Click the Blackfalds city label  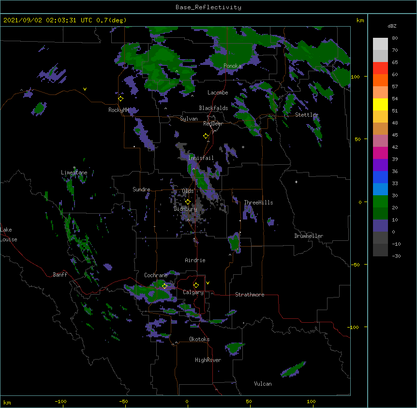[x=213, y=108]
